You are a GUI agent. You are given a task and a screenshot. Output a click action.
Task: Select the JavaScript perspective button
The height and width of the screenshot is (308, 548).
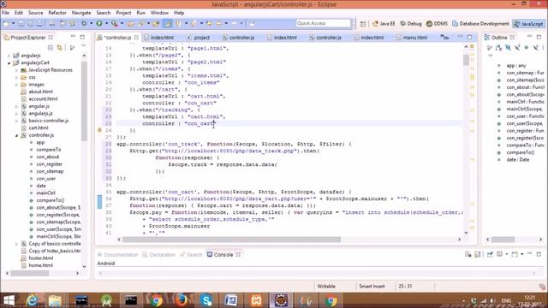(528, 24)
